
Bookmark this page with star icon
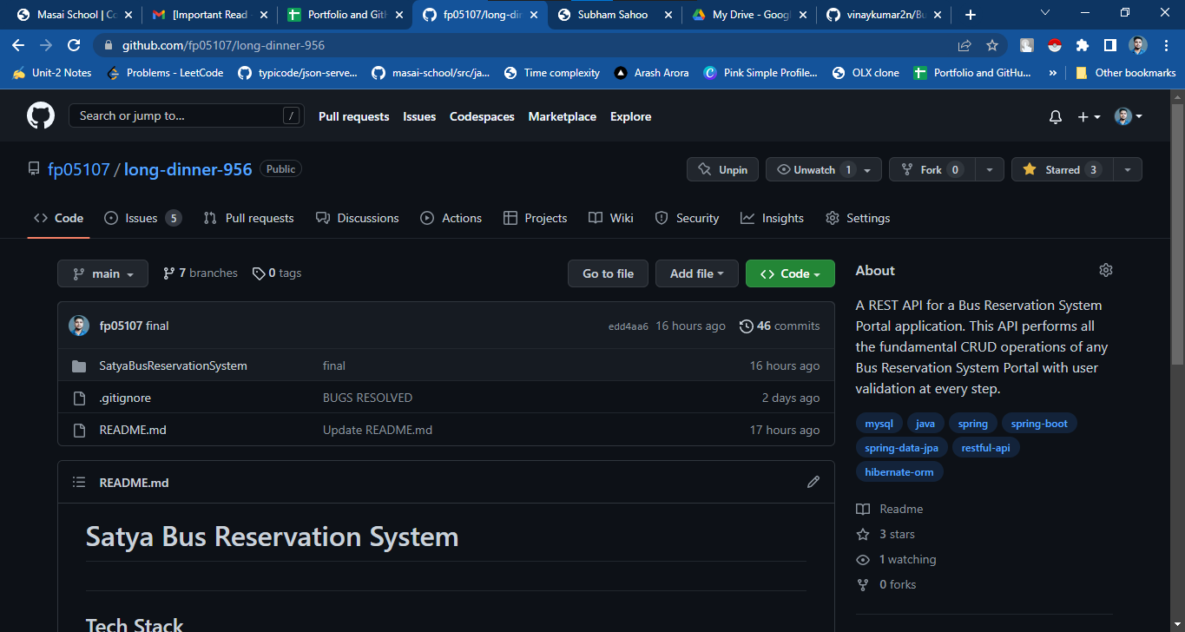pyautogui.click(x=992, y=45)
